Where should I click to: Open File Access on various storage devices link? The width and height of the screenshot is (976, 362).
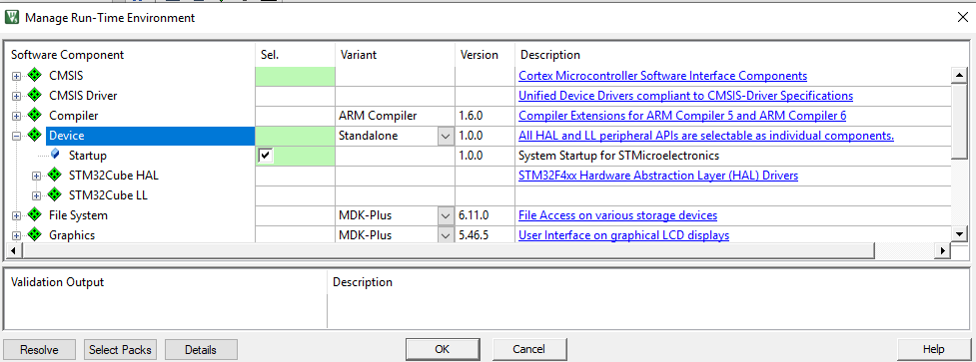pyautogui.click(x=617, y=214)
